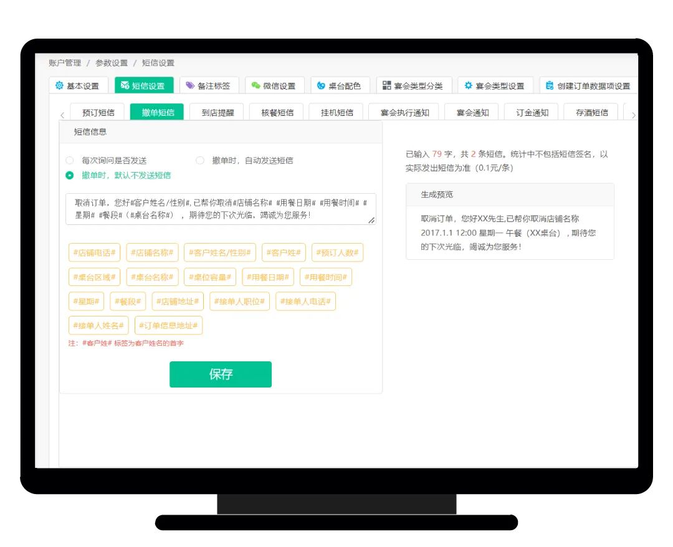This screenshot has width=673, height=547.
Task: Add the #订单信息地址# tag
Action: coord(168,325)
